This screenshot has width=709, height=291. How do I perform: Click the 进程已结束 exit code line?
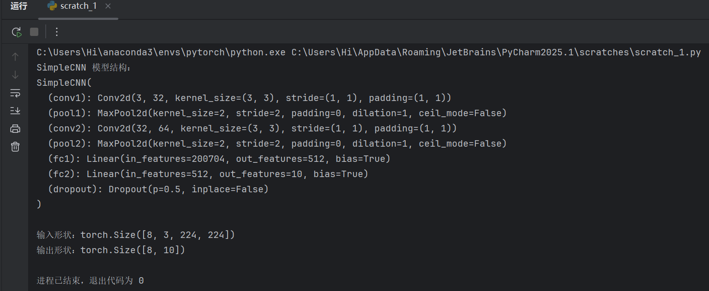[90, 280]
